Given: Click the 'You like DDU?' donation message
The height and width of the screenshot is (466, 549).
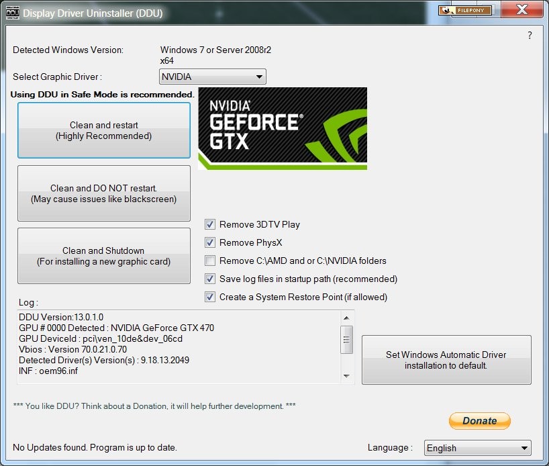Looking at the screenshot, I should (x=154, y=406).
